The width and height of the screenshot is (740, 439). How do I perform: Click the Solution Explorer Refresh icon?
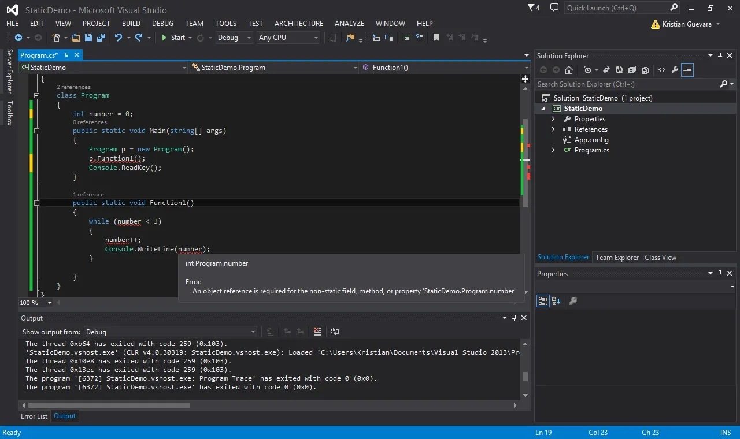coord(619,70)
